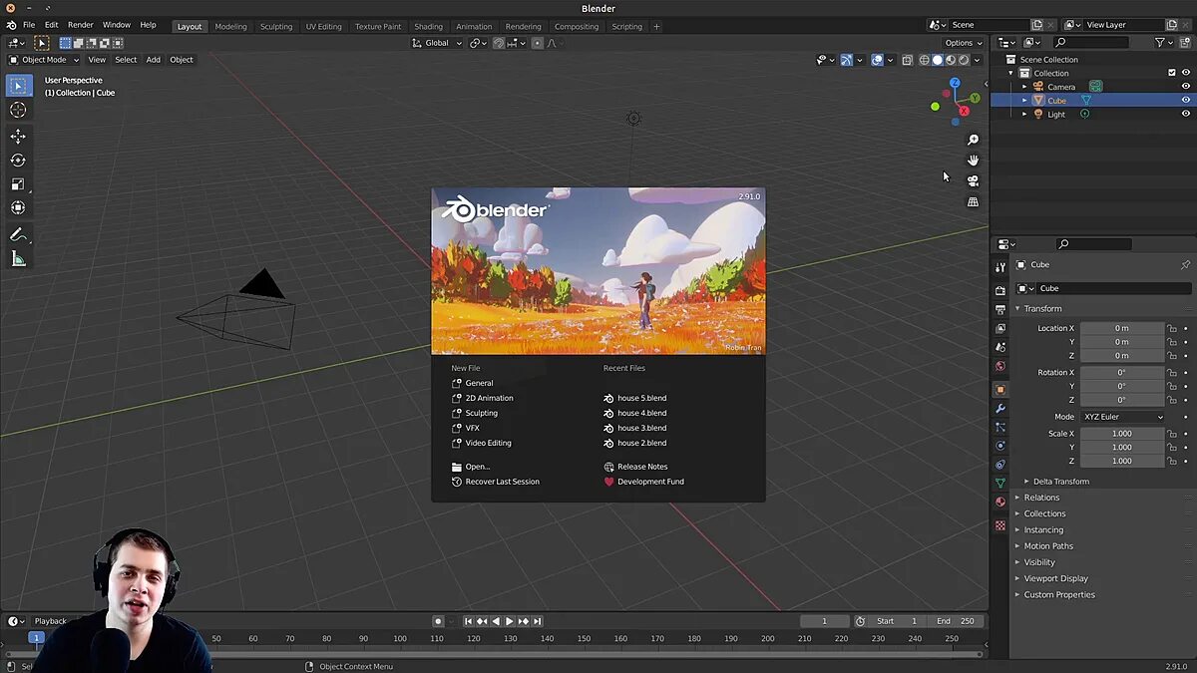The height and width of the screenshot is (673, 1197).
Task: Lock the Location X value
Action: click(x=1173, y=328)
